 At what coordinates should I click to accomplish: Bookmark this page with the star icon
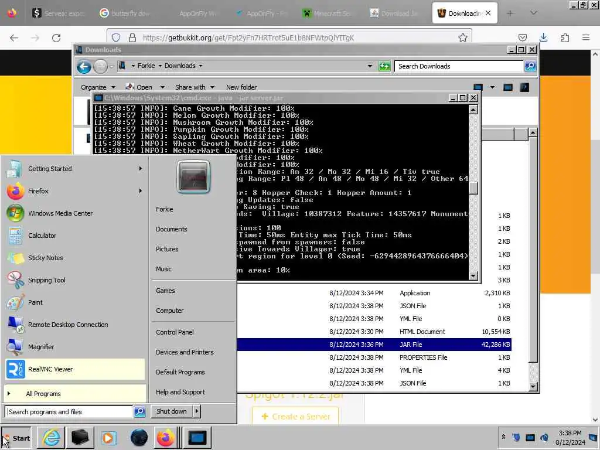463,37
